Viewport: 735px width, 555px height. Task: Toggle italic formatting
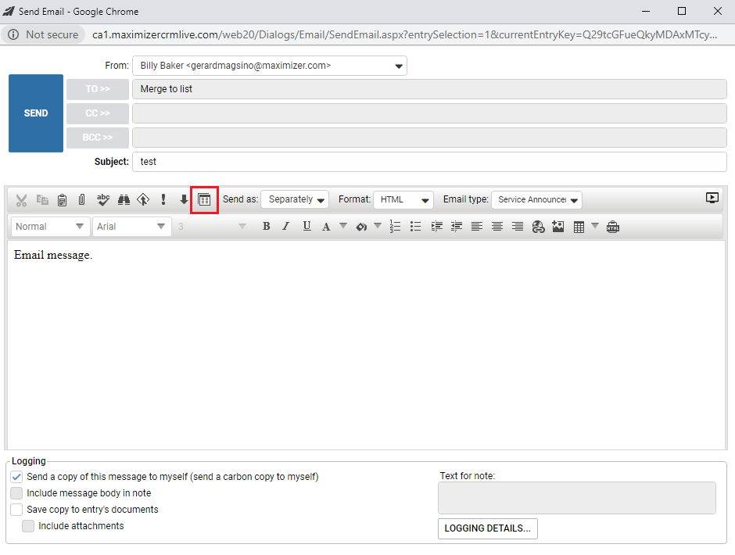tap(285, 227)
